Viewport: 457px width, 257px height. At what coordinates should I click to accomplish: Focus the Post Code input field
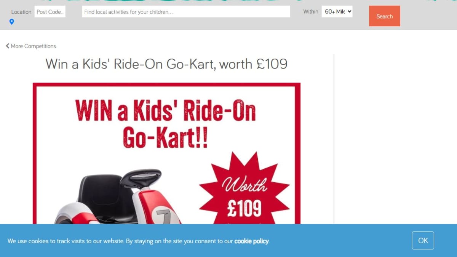[50, 12]
